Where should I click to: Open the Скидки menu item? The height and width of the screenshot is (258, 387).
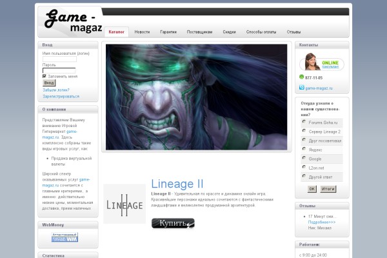point(229,32)
